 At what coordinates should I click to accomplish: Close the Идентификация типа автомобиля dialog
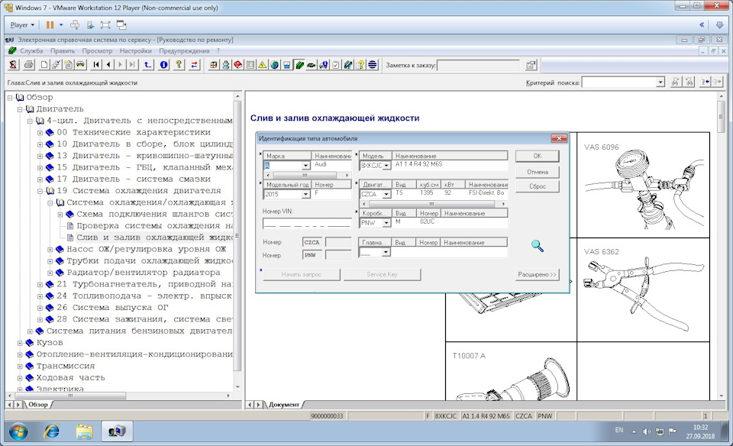pyautogui.click(x=559, y=138)
